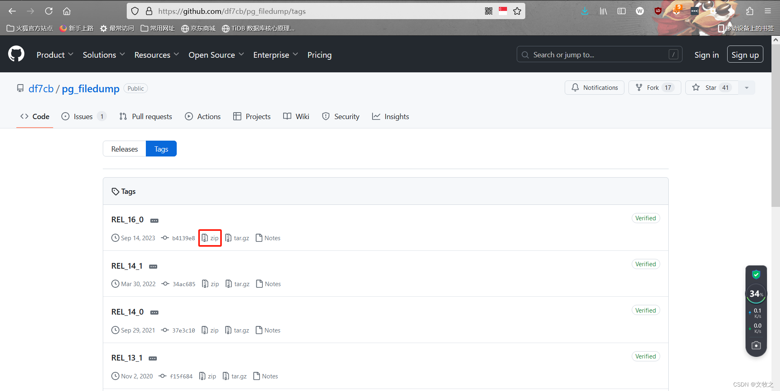The image size is (780, 391).
Task: Open the QR code icon in address bar
Action: tap(489, 11)
